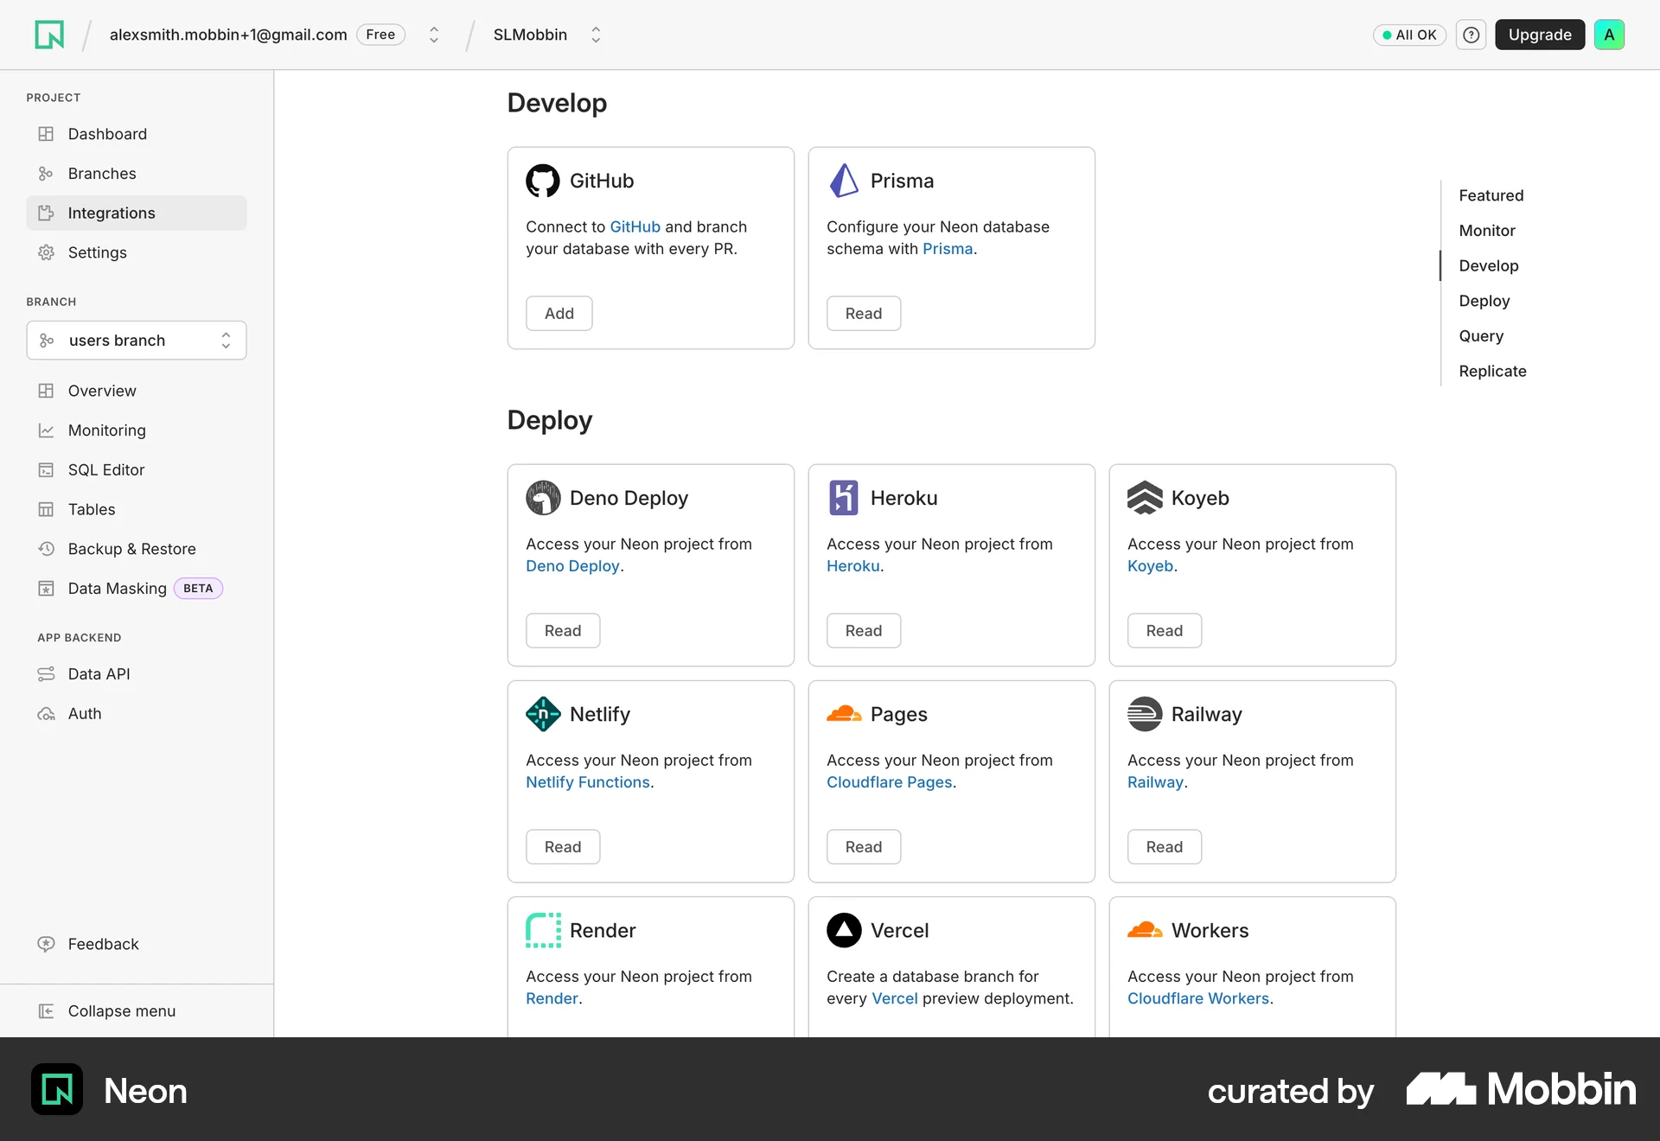The width and height of the screenshot is (1660, 1141).
Task: Click the Upgrade button
Action: point(1539,35)
